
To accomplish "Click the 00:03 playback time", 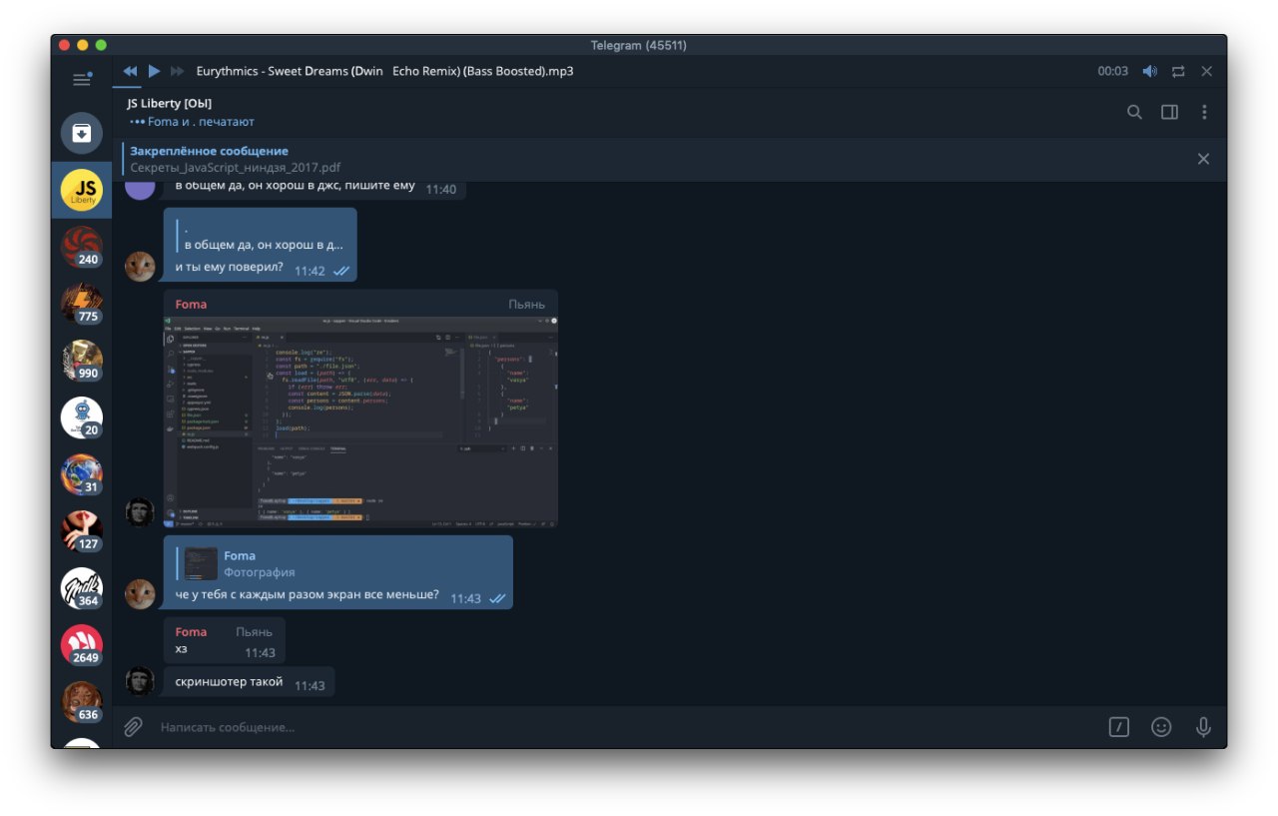I will [1112, 71].
